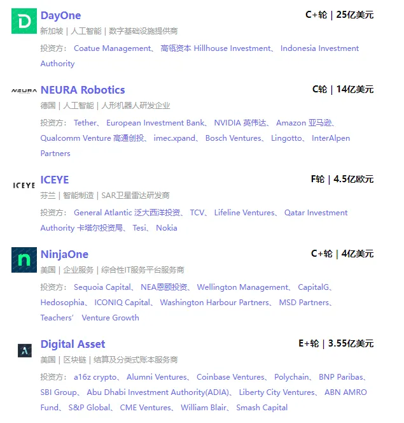Click the green DayOne company logo
The width and height of the screenshot is (404, 423).
[24, 21]
